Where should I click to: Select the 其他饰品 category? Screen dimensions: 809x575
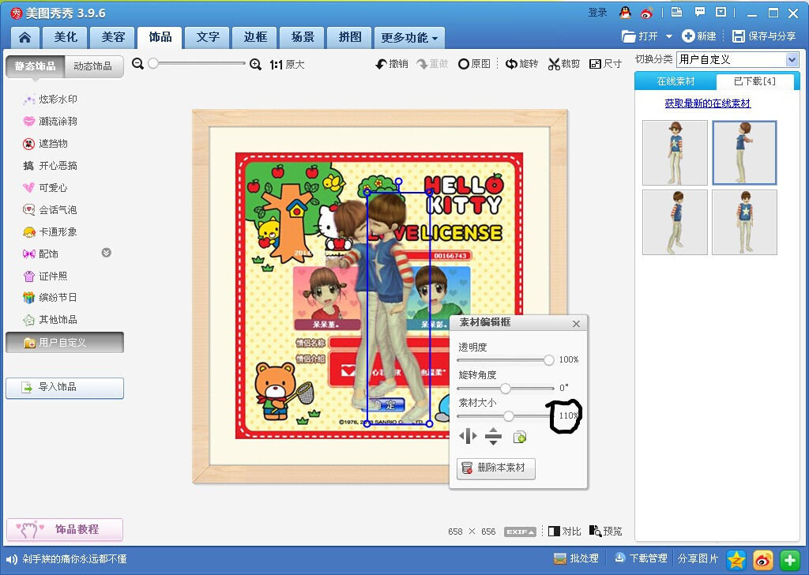(x=50, y=320)
